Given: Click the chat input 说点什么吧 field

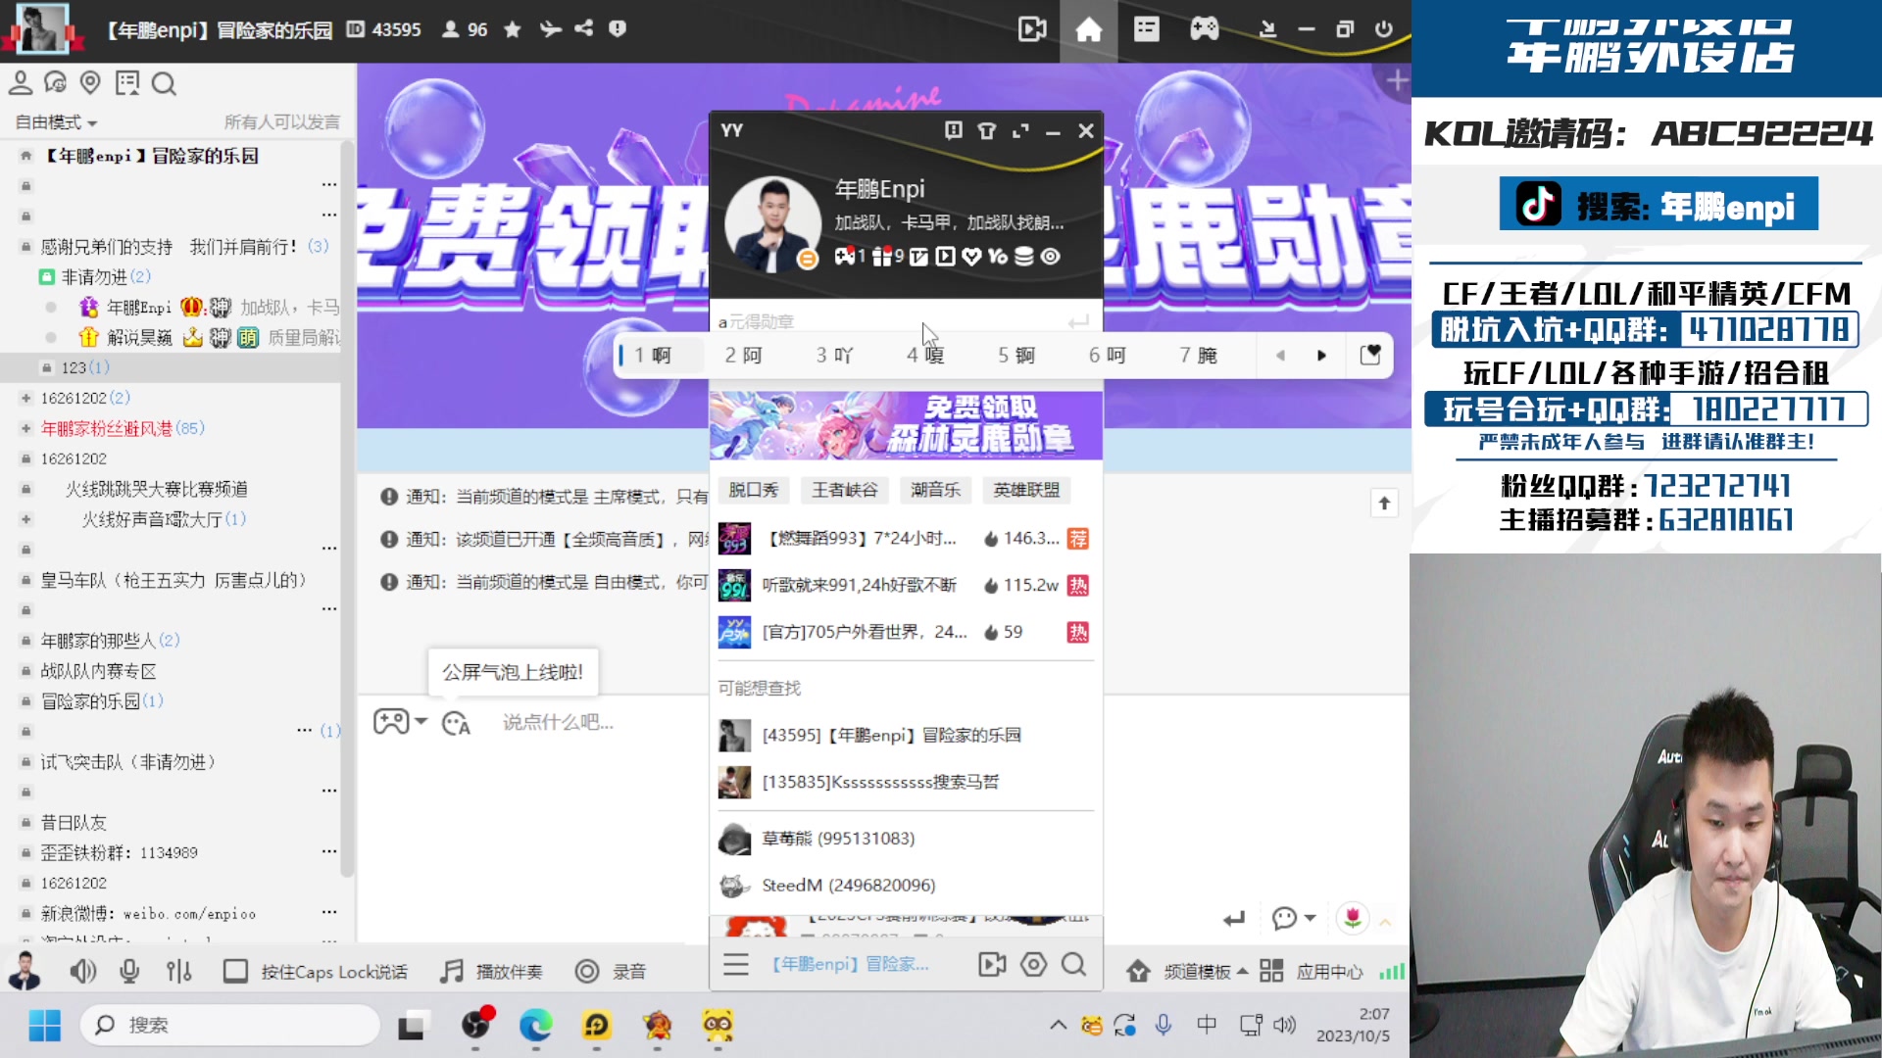Looking at the screenshot, I should click(559, 723).
